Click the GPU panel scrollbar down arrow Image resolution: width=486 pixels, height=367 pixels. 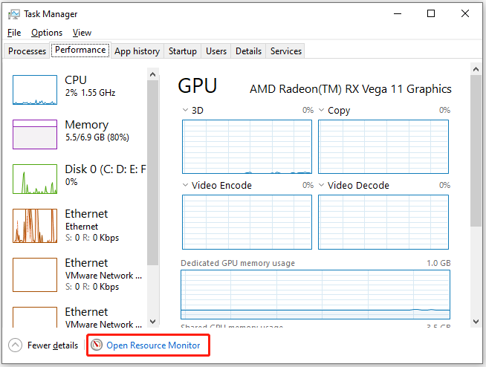click(476, 322)
